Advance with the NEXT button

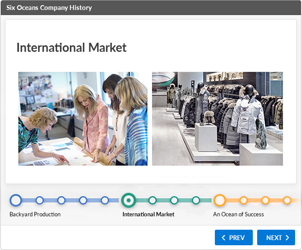tap(276, 237)
